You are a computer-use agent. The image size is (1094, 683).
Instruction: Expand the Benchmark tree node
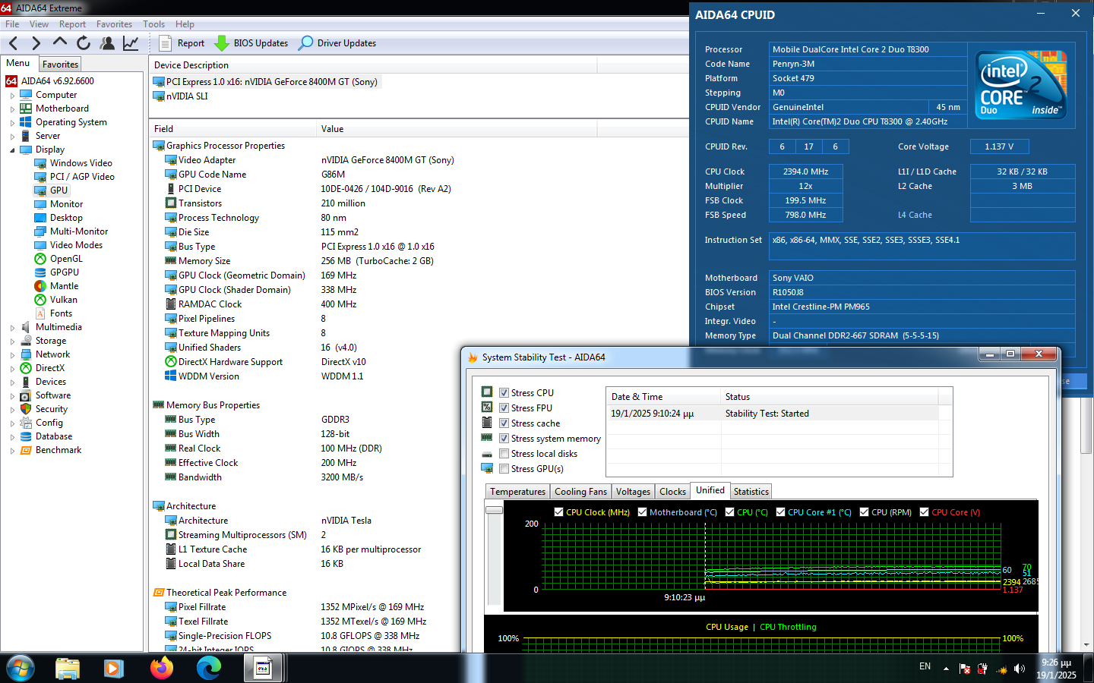[12, 451]
